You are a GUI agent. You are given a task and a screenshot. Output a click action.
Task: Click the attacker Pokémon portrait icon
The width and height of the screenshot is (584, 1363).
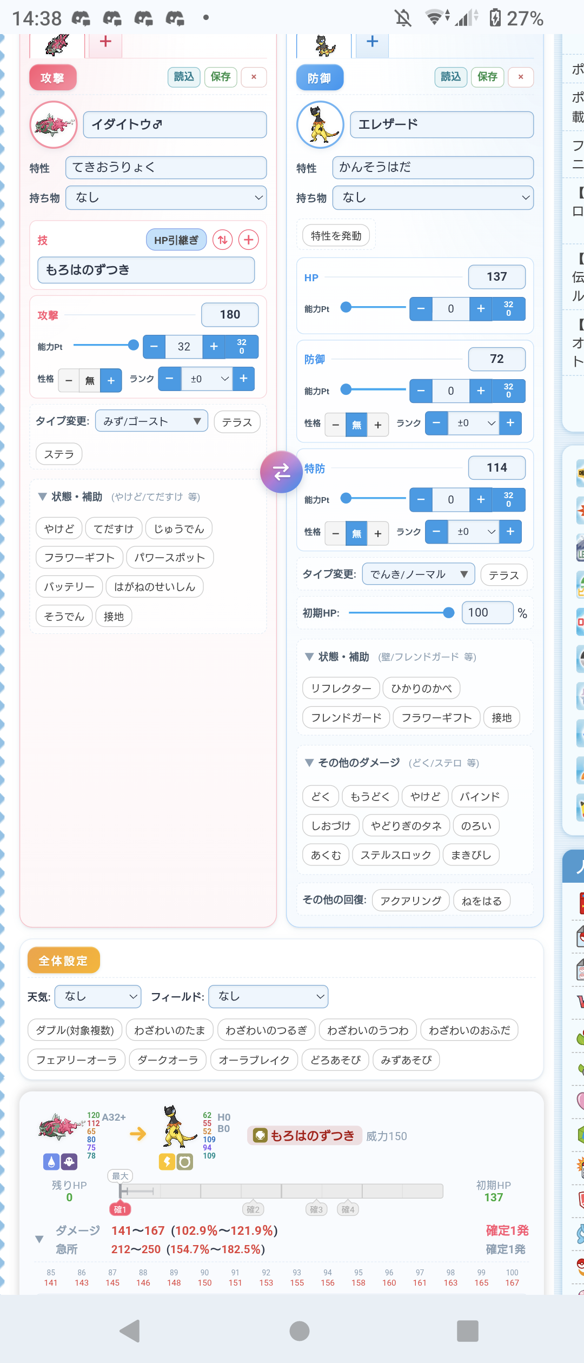pyautogui.click(x=54, y=125)
